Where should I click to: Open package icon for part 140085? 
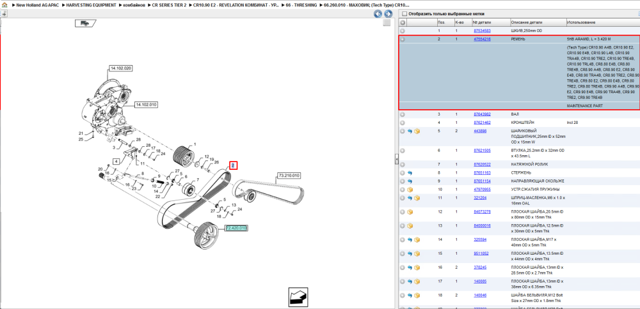coord(417,282)
